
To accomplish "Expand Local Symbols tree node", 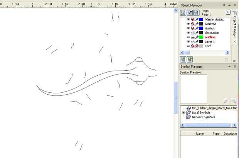I will coord(183,113).
